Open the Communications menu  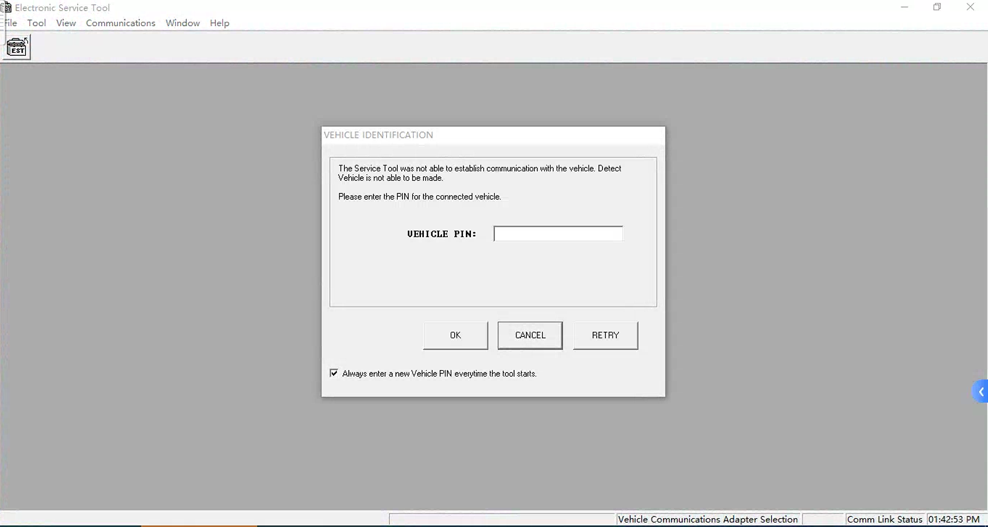(120, 23)
